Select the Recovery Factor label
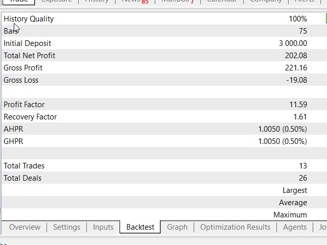The width and height of the screenshot is (327, 245). pyautogui.click(x=30, y=117)
